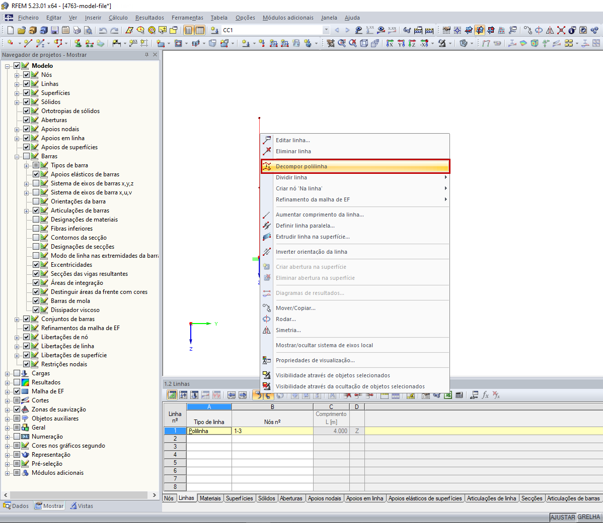The height and width of the screenshot is (523, 603).
Task: Open the Módulos adicionais menu
Action: 288,18
